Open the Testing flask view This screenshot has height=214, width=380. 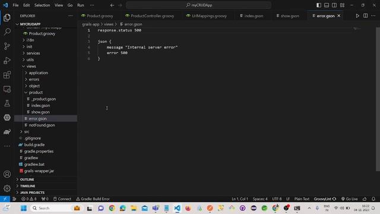pos(7,103)
